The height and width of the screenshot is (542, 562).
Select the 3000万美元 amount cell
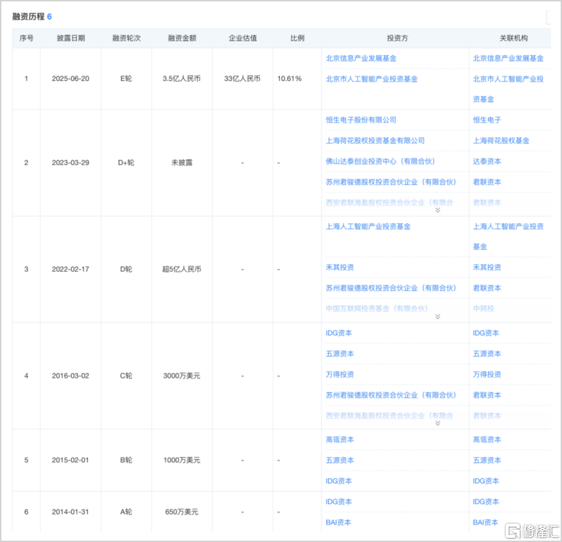182,376
